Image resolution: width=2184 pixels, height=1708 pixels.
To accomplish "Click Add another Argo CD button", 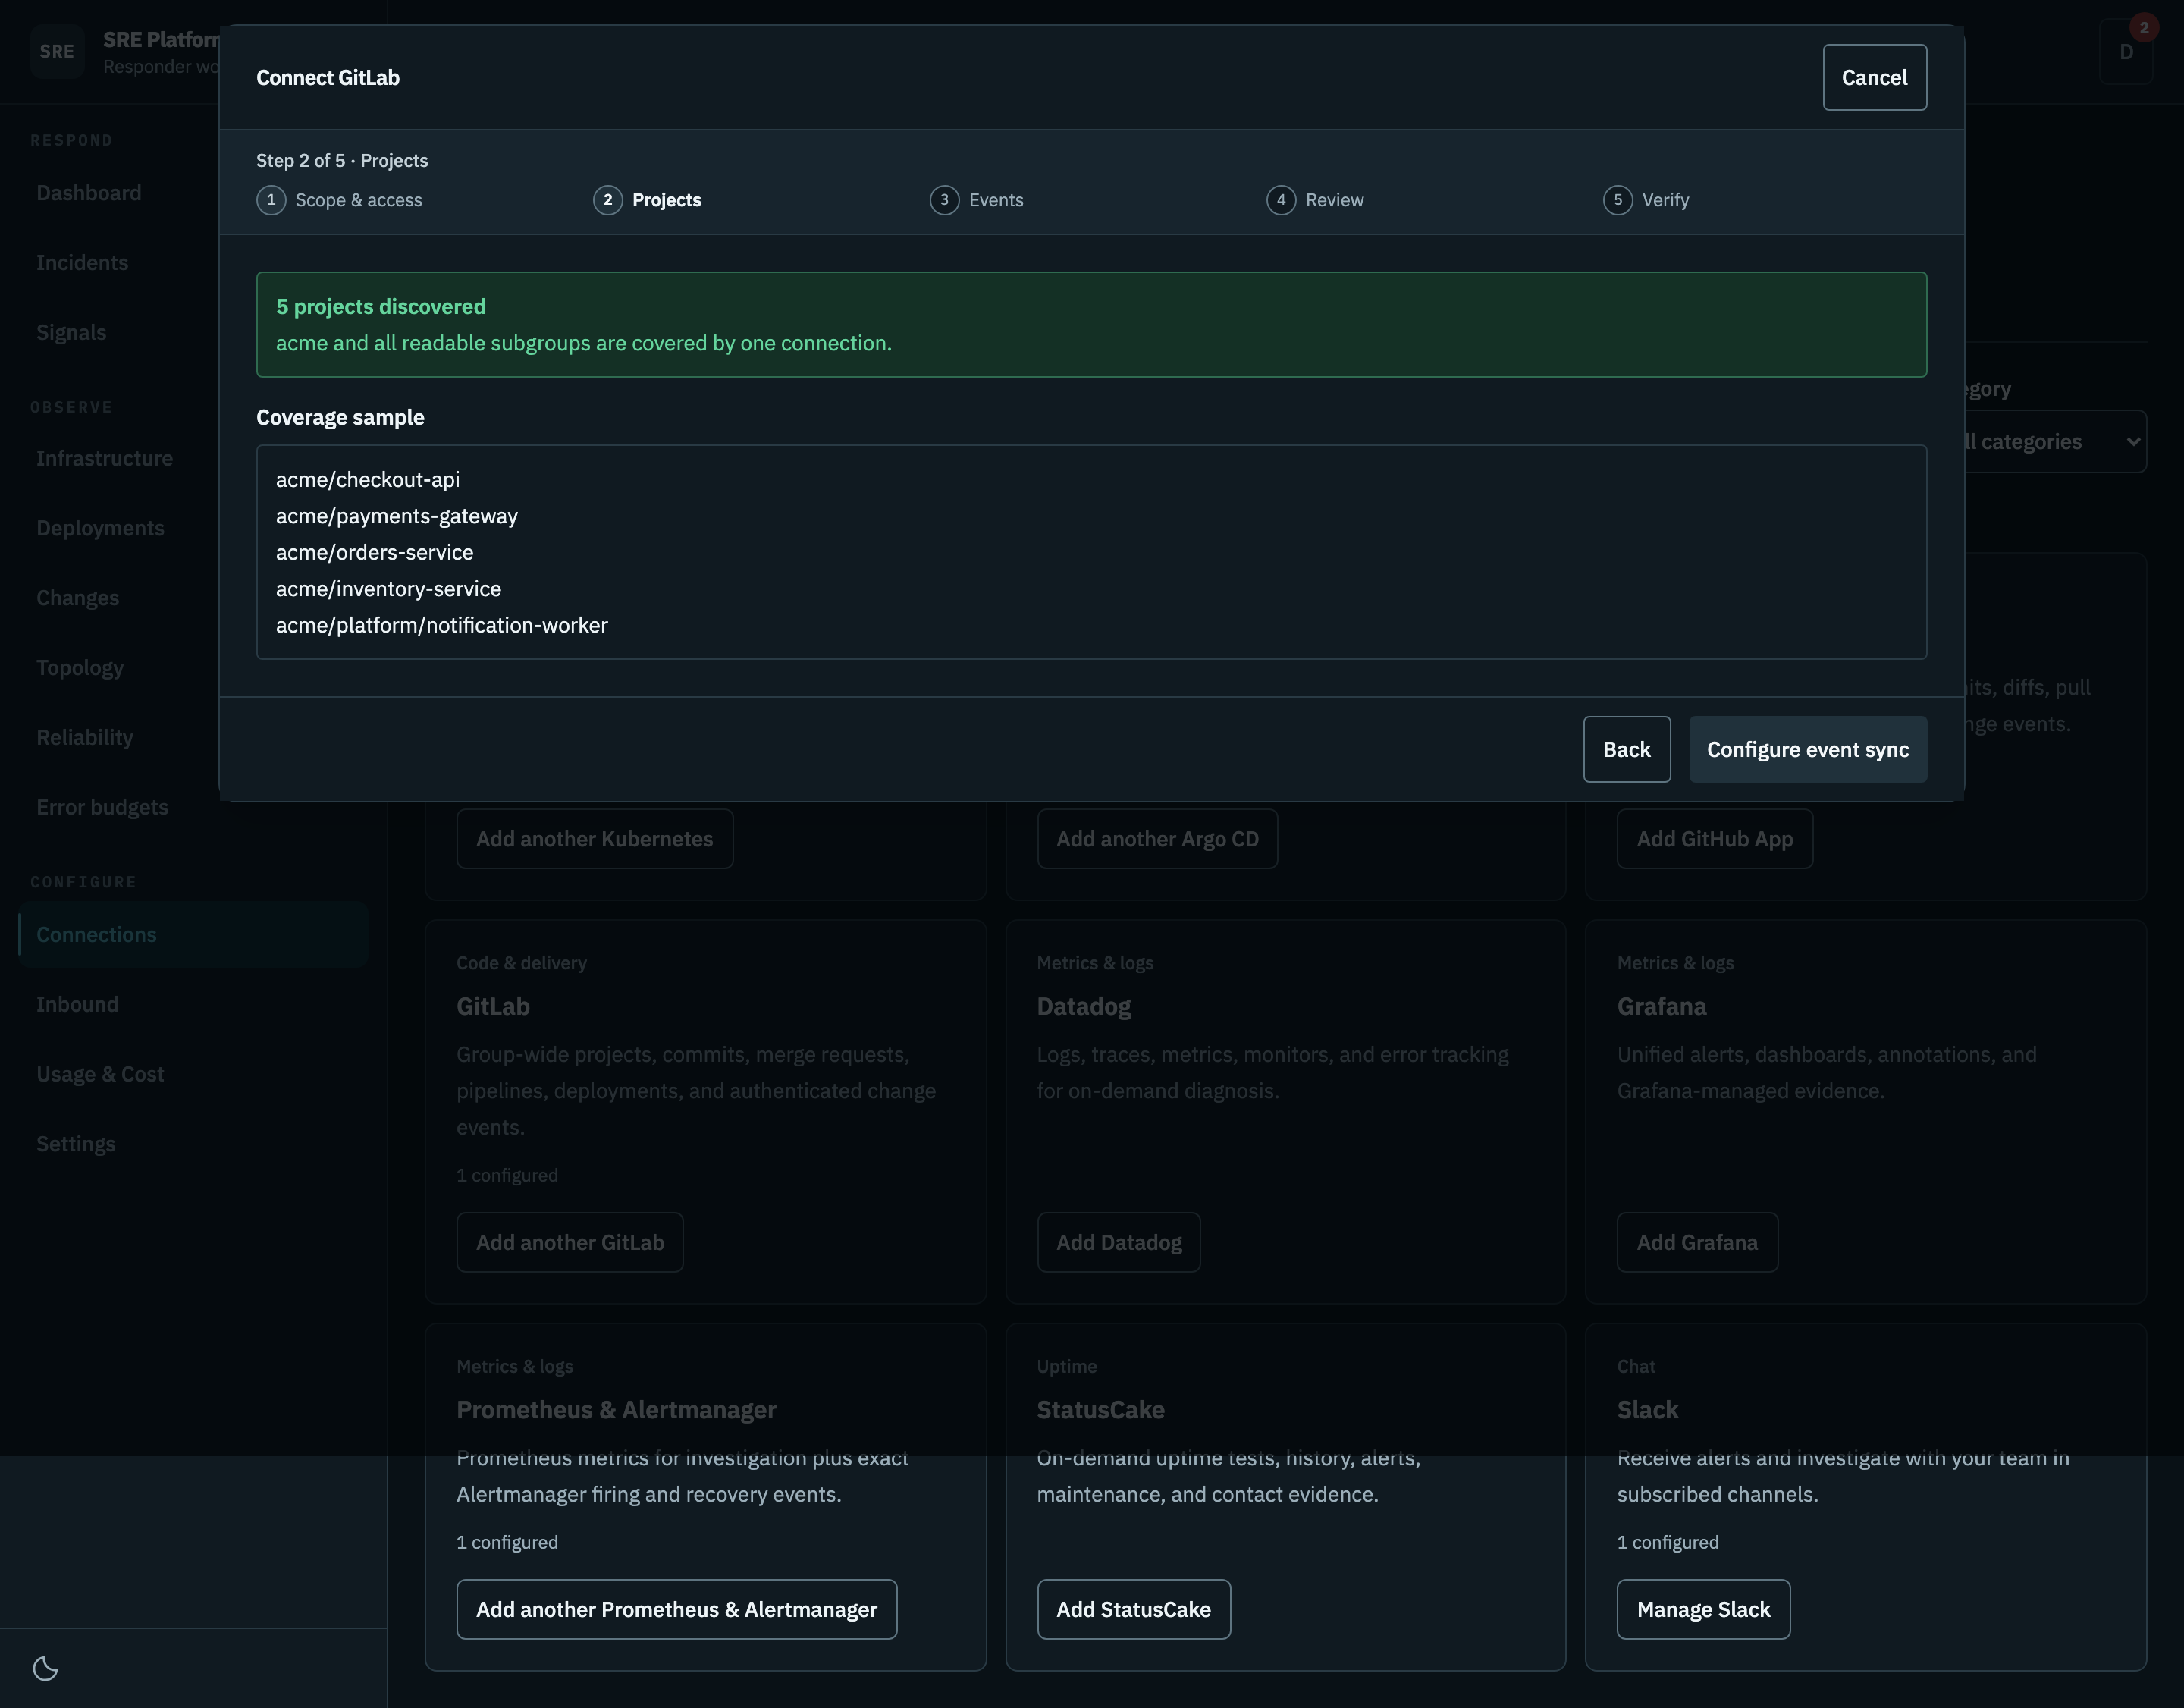I will click(1157, 839).
